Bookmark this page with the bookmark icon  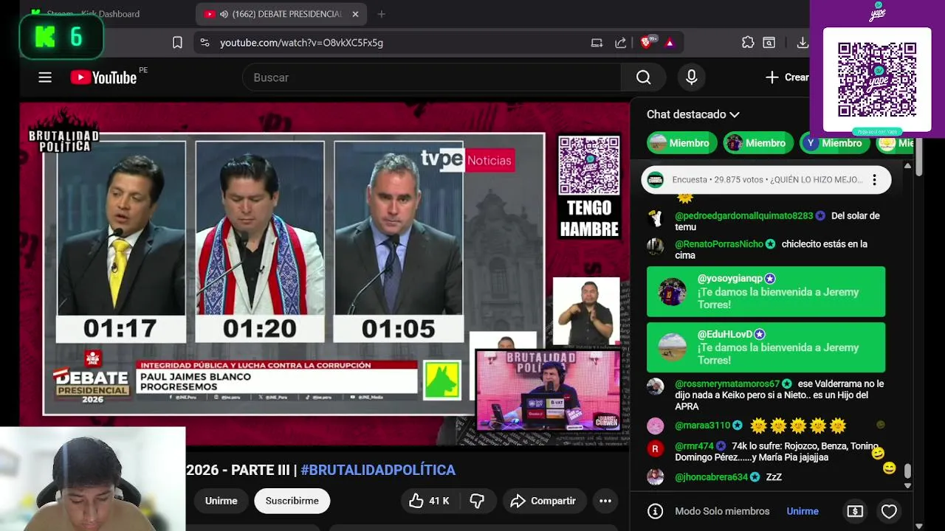pyautogui.click(x=177, y=43)
